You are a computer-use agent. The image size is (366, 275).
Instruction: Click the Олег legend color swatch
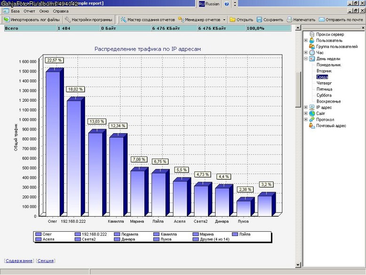point(38,234)
